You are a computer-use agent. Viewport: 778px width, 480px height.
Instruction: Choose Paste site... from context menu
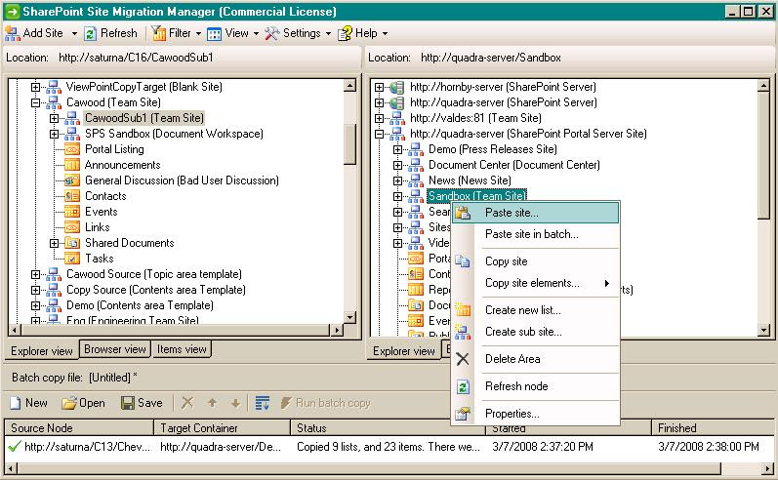tap(535, 213)
